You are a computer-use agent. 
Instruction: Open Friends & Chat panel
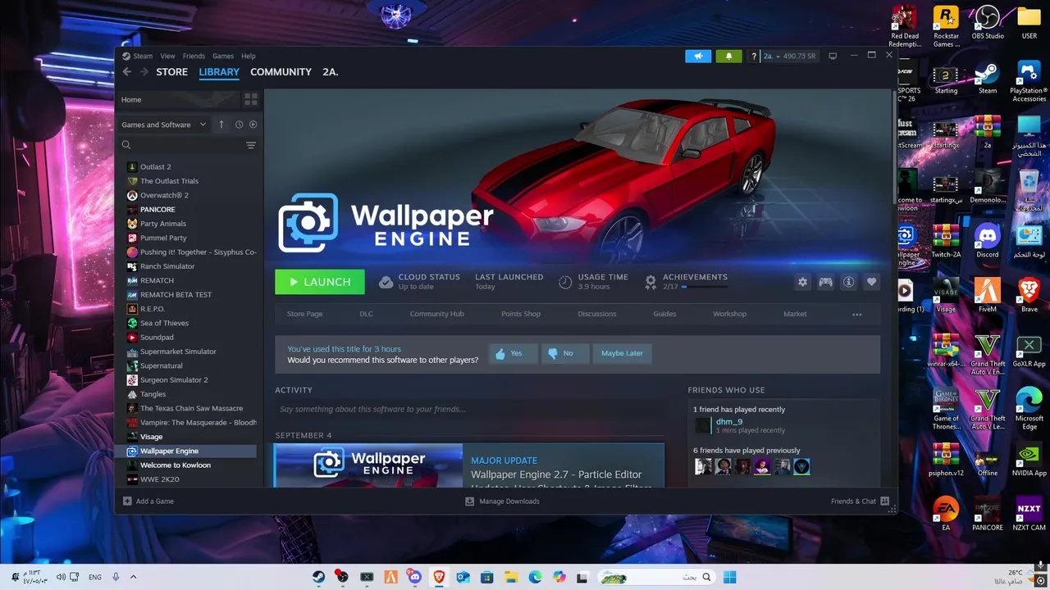(860, 501)
